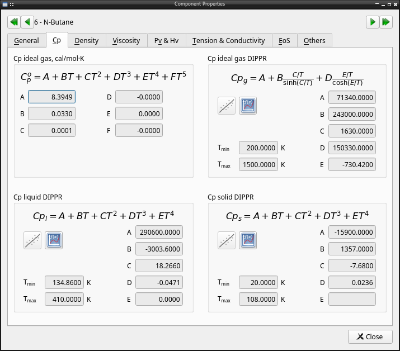This screenshot has height=351, width=400.
Task: Click solid Tmin field 20.0000
Action: pos(258,282)
